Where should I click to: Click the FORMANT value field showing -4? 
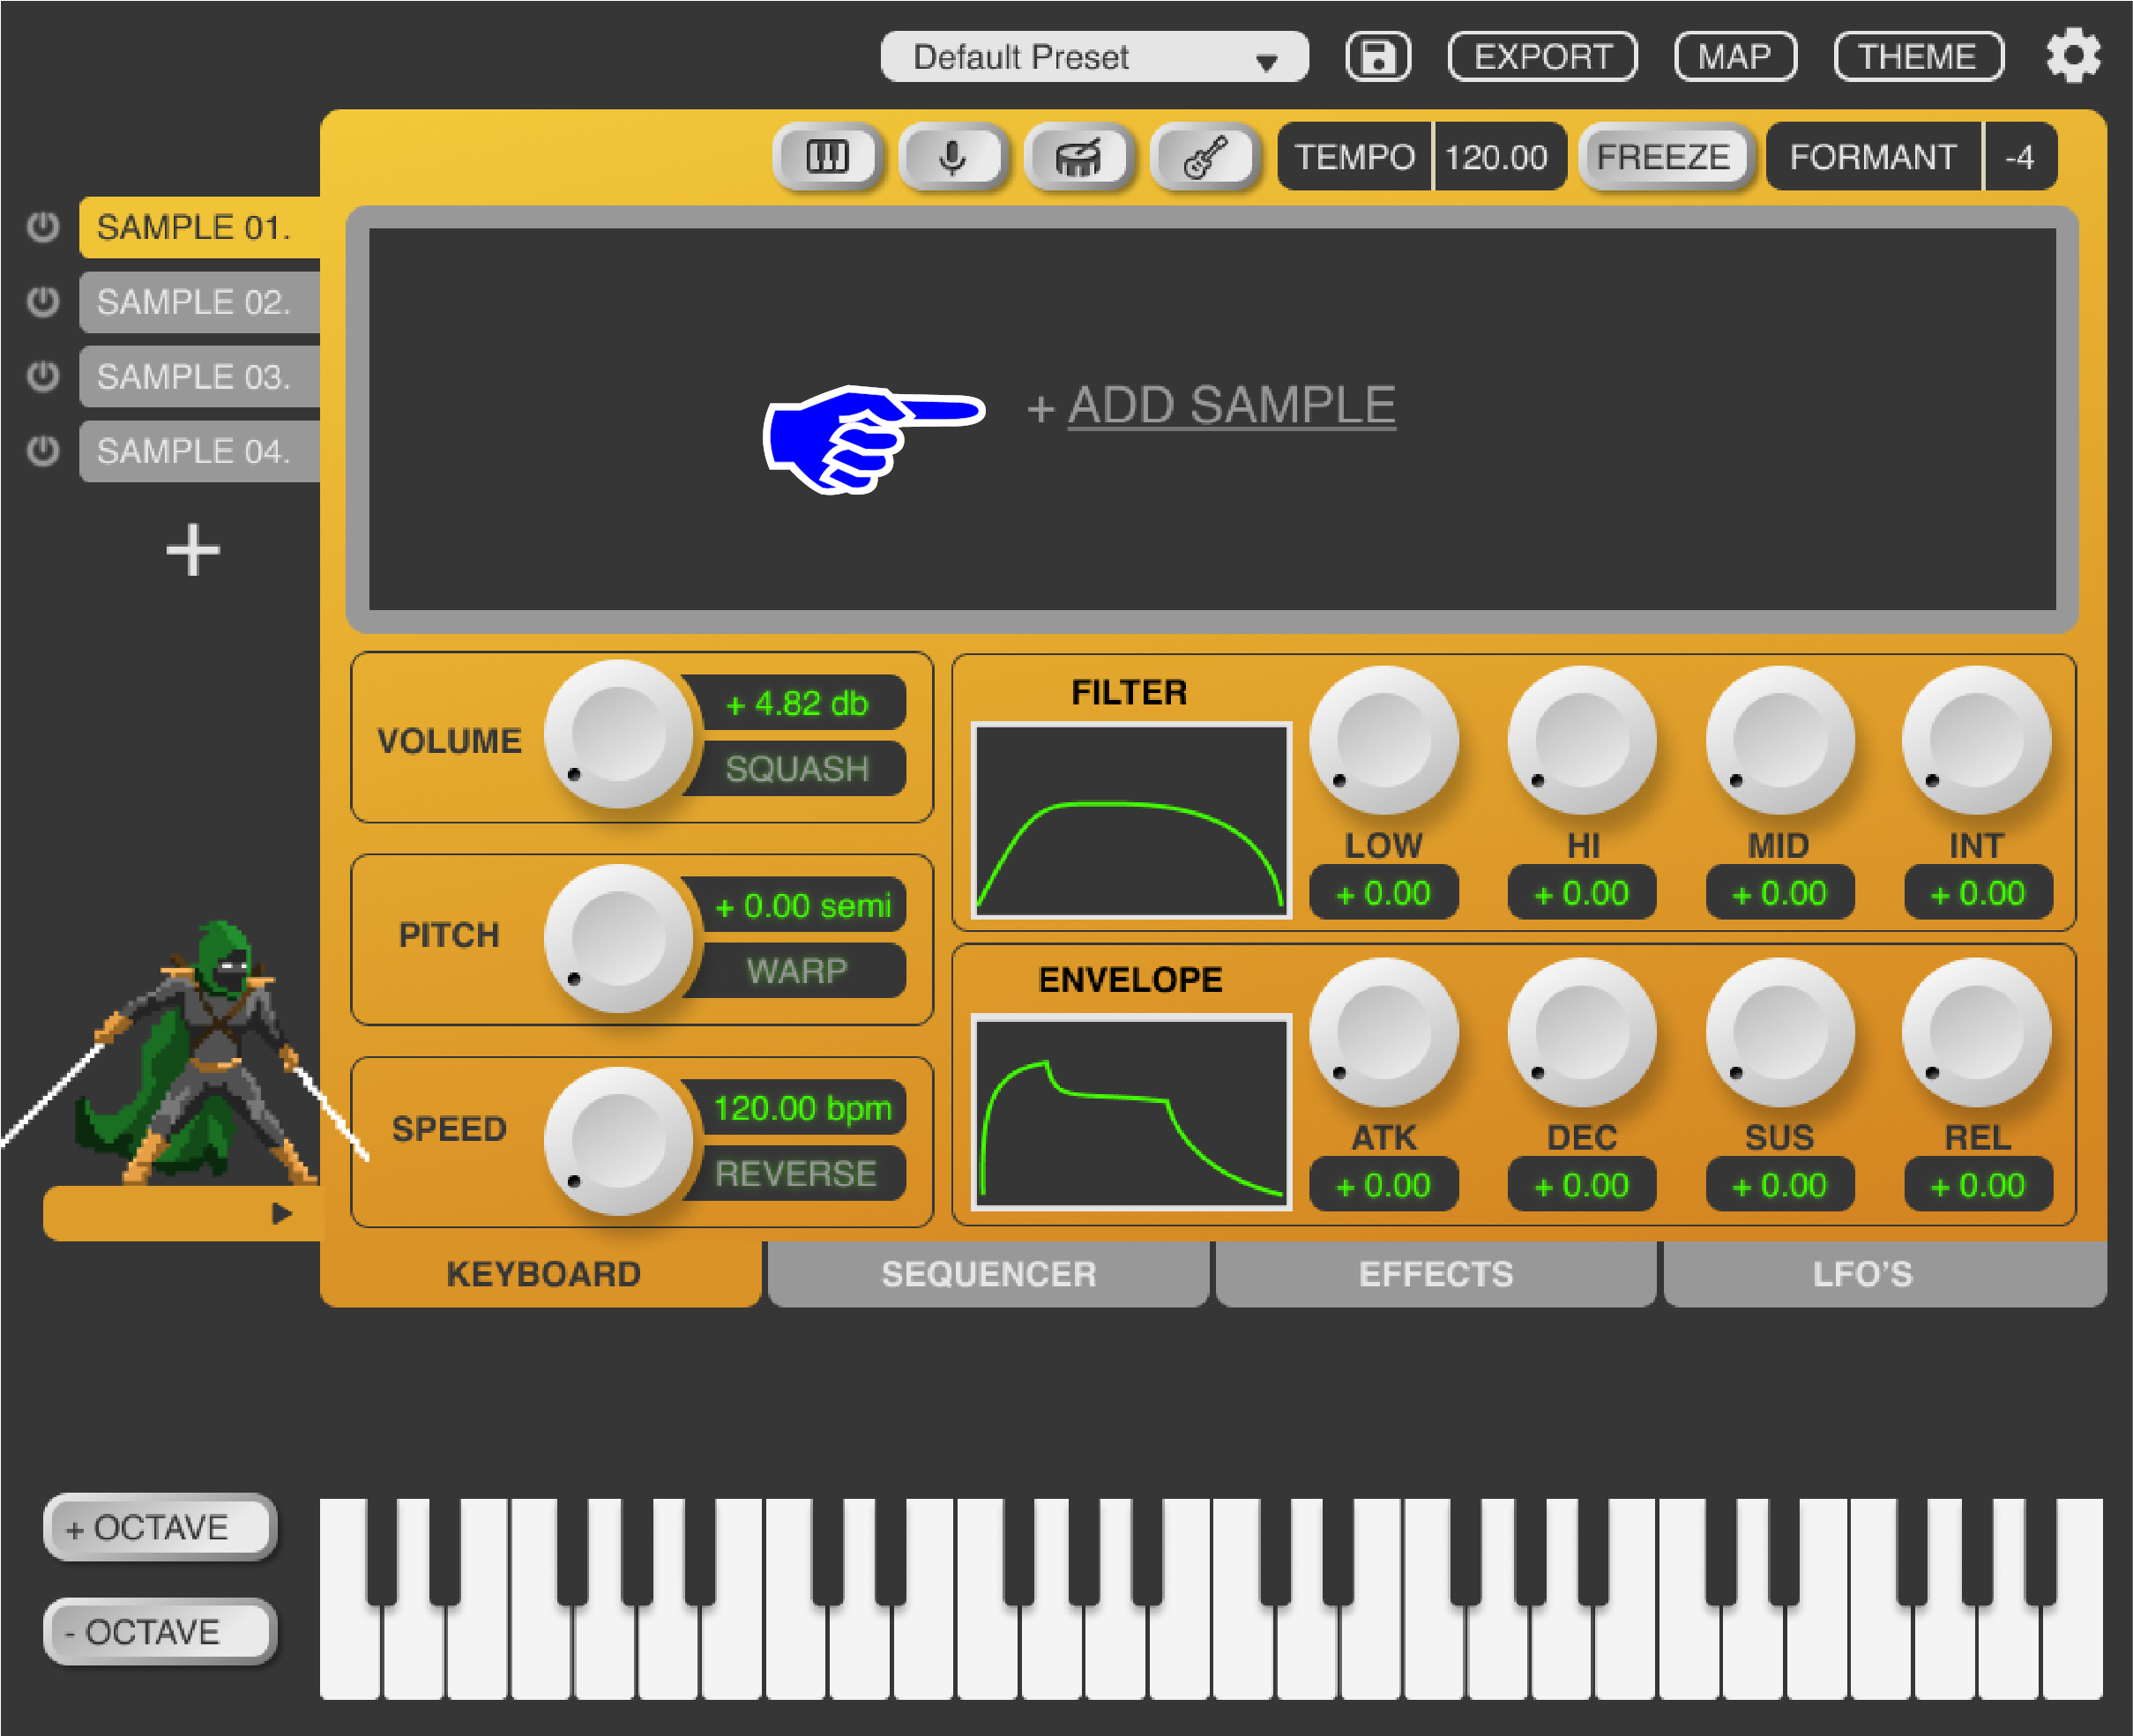click(2019, 157)
